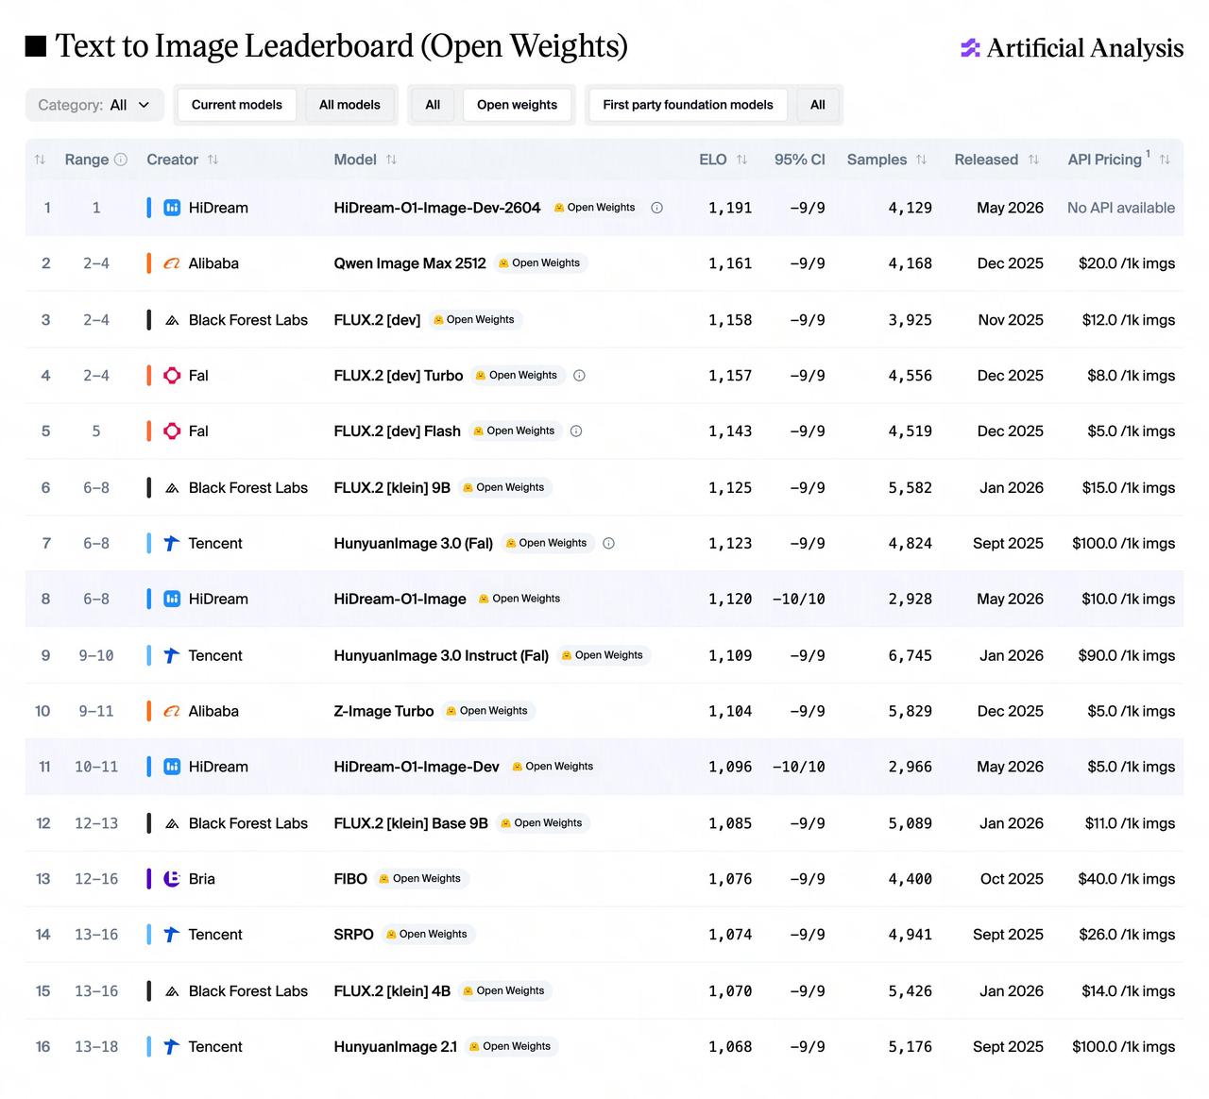Click the Tencent logo in HunyuanImage 3.0 (Fal) row
Viewport: 1209px width, 1099px height.
coord(172,543)
